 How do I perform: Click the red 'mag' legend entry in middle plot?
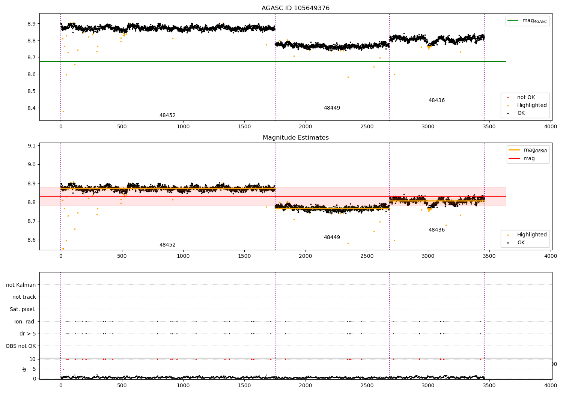522,159
